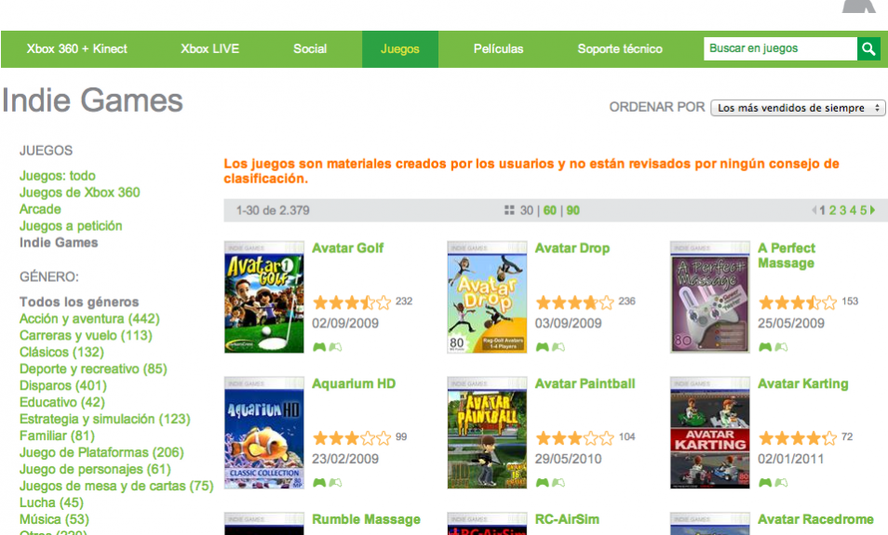The width and height of the screenshot is (888, 535).
Task: Open the Avatar Paintball title link
Action: pyautogui.click(x=585, y=383)
